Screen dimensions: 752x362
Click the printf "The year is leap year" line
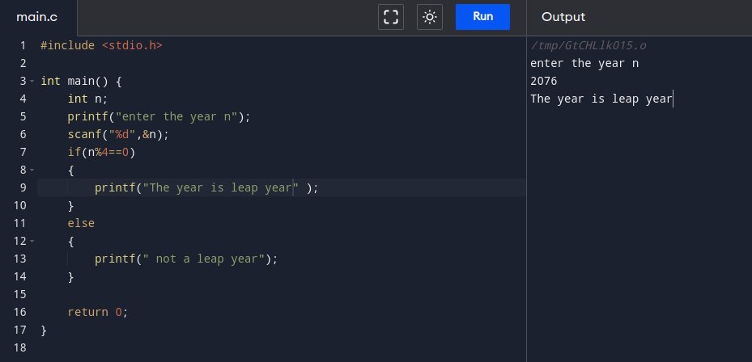(206, 187)
